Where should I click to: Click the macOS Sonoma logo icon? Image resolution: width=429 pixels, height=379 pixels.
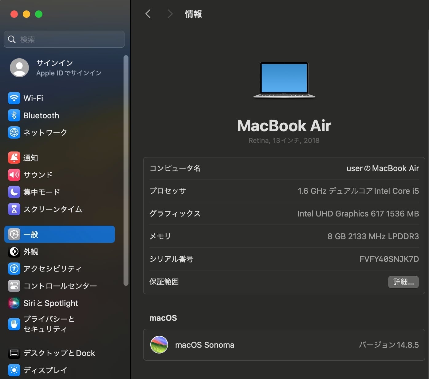point(159,345)
